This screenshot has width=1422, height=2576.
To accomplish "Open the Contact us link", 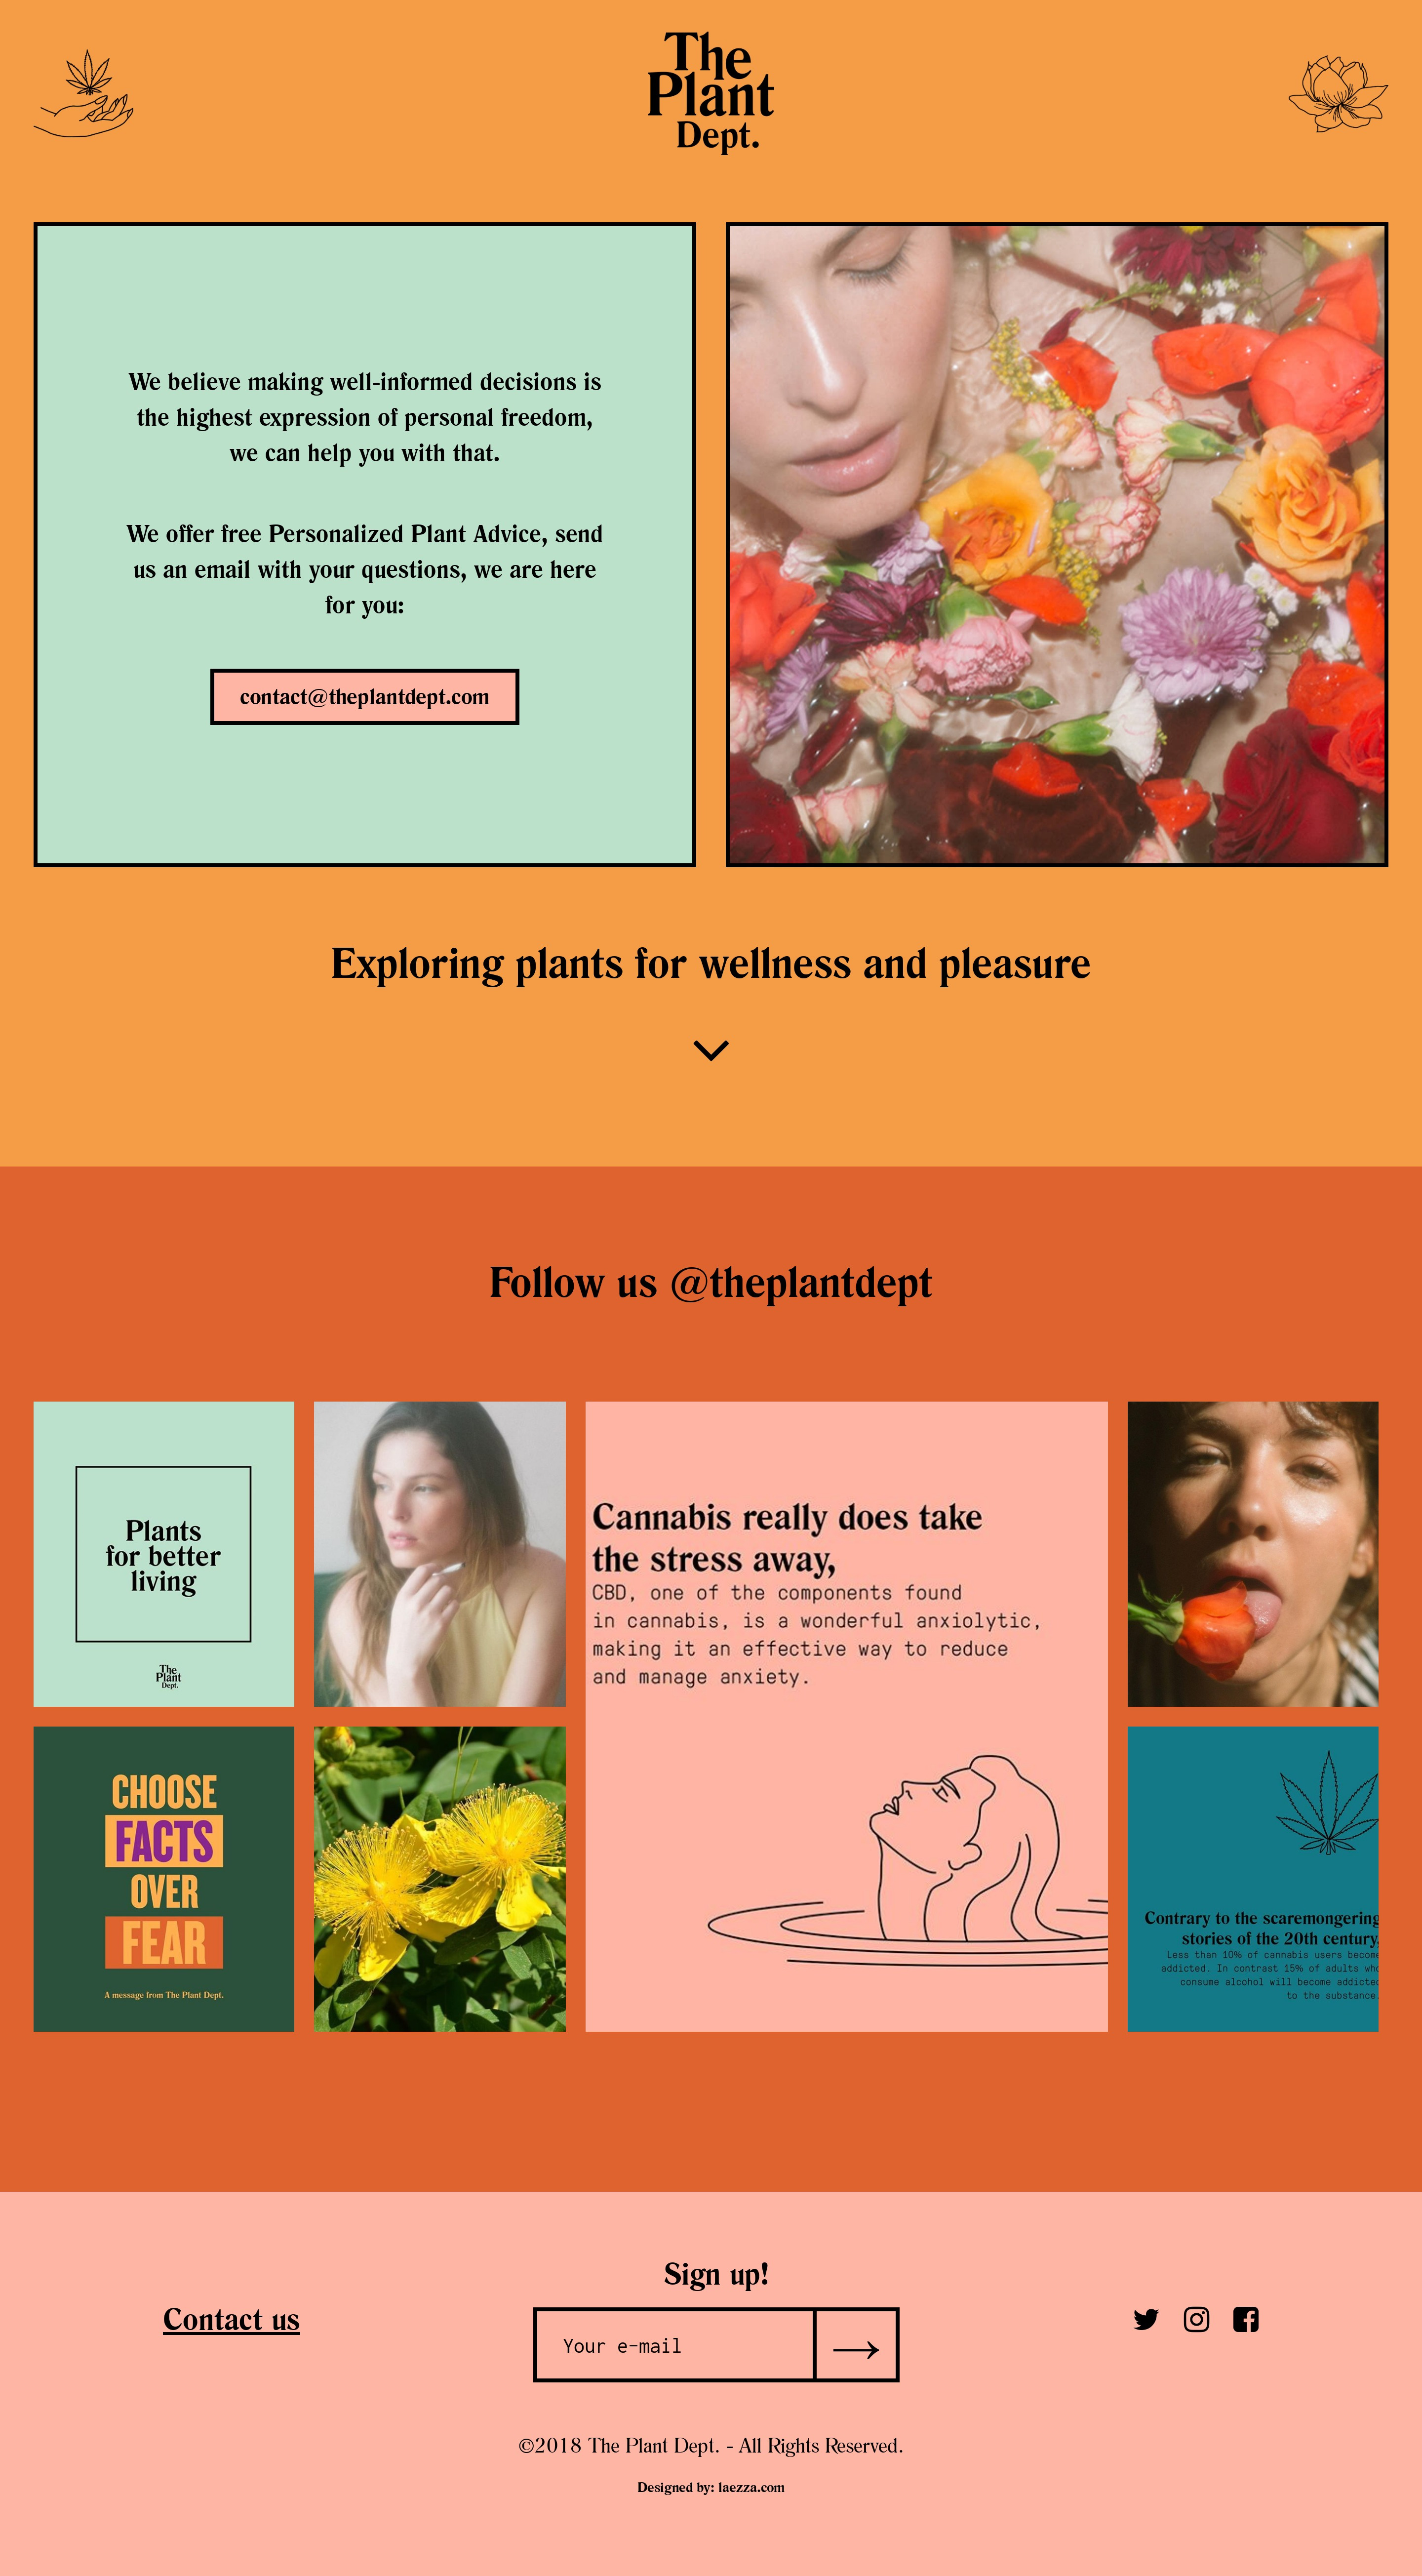I will click(x=231, y=2320).
